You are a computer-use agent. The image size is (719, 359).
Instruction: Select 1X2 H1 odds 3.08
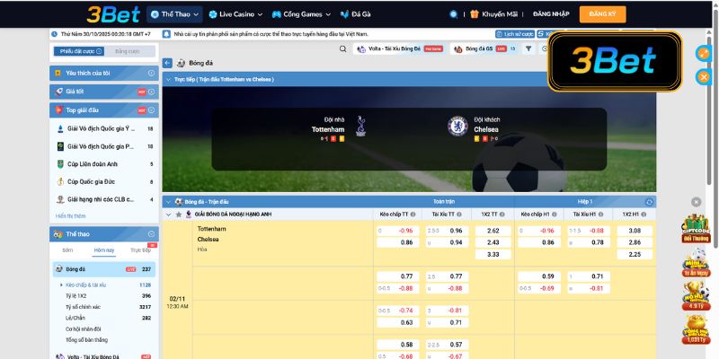click(x=635, y=231)
